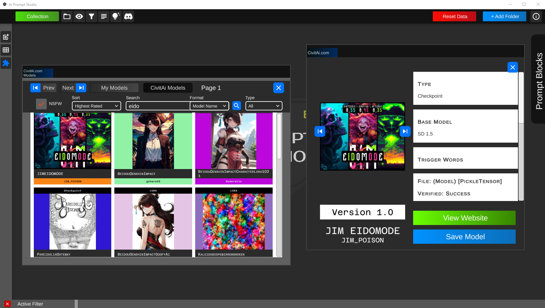Click the info icon at top right
Screen dimensions: 545x308
pos(536,17)
